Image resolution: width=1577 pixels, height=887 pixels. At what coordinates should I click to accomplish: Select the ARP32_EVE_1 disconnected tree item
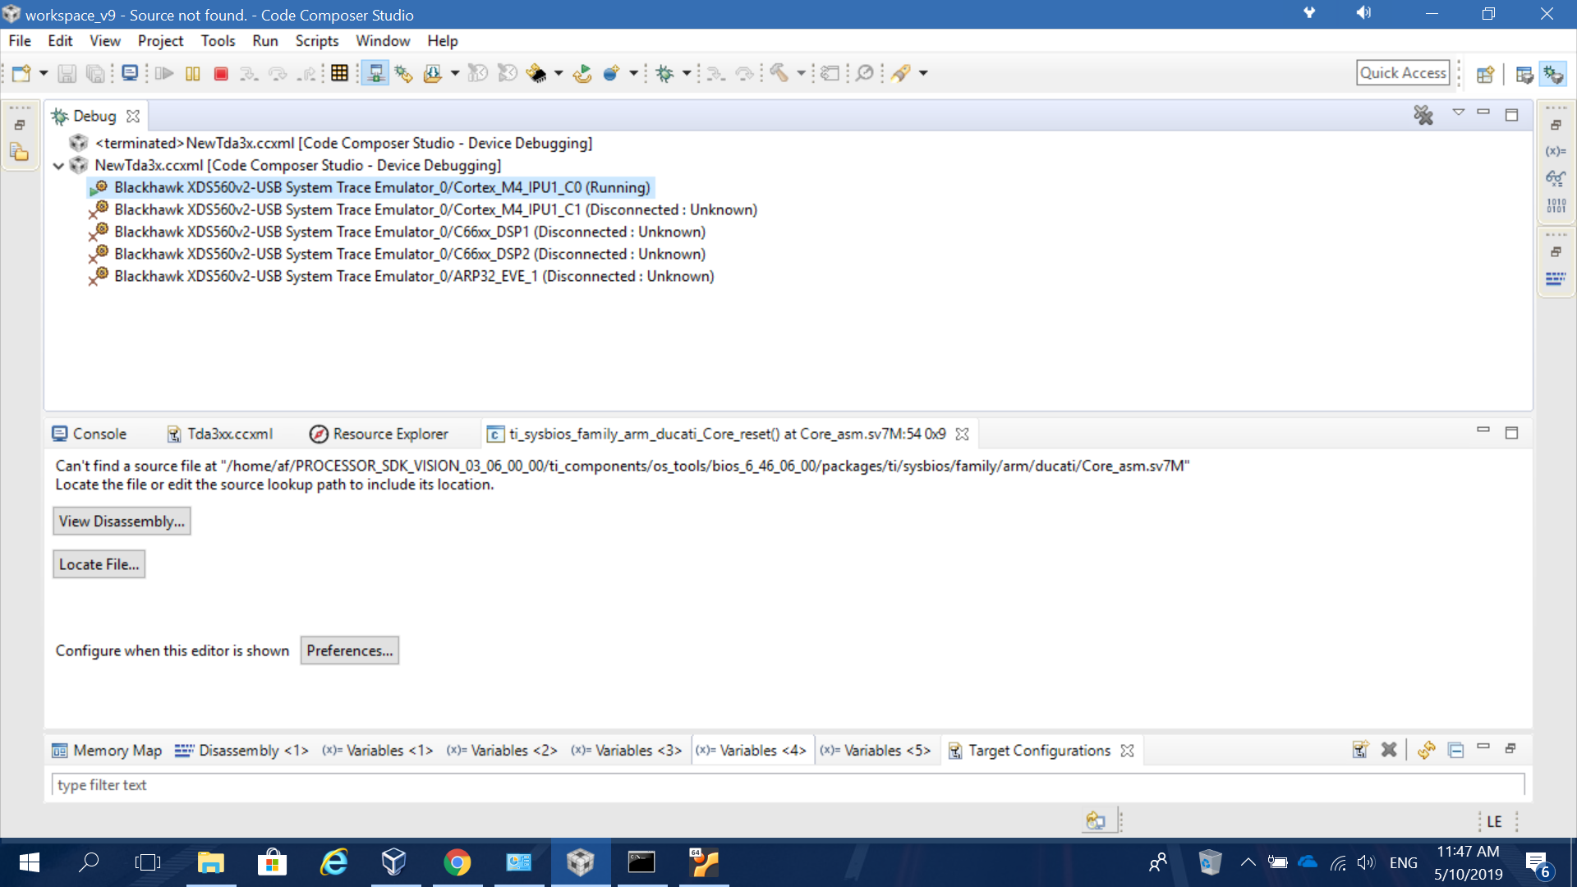coord(402,276)
